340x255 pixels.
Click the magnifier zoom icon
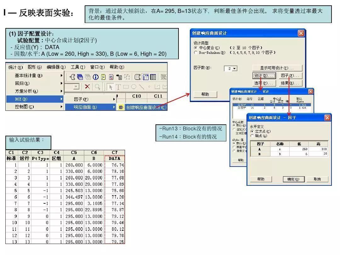(98, 87)
